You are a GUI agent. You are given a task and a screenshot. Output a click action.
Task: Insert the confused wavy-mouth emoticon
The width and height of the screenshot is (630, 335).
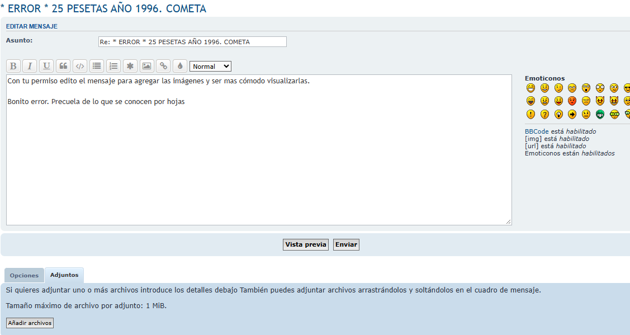614,88
